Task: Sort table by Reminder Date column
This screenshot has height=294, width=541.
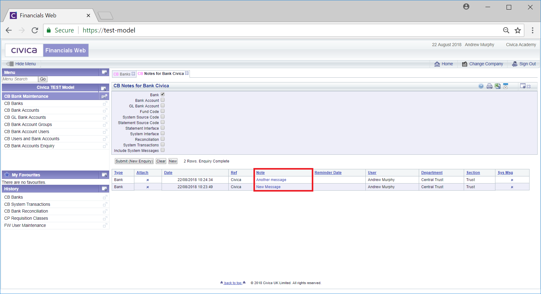Action: click(x=328, y=173)
